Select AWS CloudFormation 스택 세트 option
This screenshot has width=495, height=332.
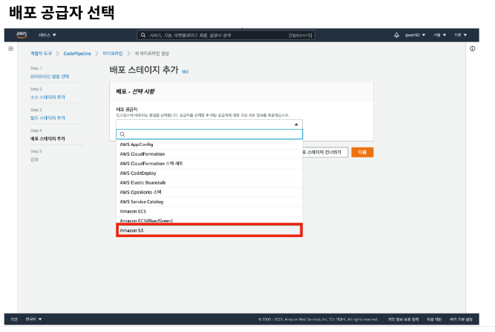click(209, 163)
